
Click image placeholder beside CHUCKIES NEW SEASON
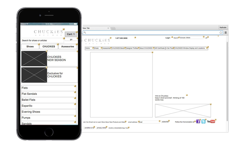pos(34,59)
